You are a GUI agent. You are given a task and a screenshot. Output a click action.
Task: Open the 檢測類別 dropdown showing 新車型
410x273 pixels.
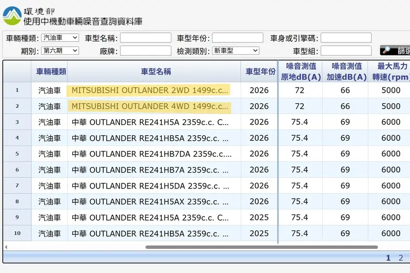pos(236,51)
